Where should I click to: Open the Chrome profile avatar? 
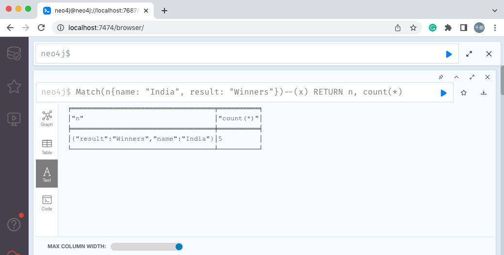[479, 28]
